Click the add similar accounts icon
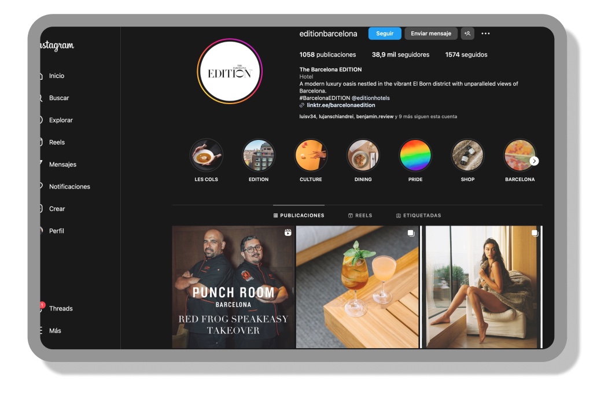 [467, 34]
